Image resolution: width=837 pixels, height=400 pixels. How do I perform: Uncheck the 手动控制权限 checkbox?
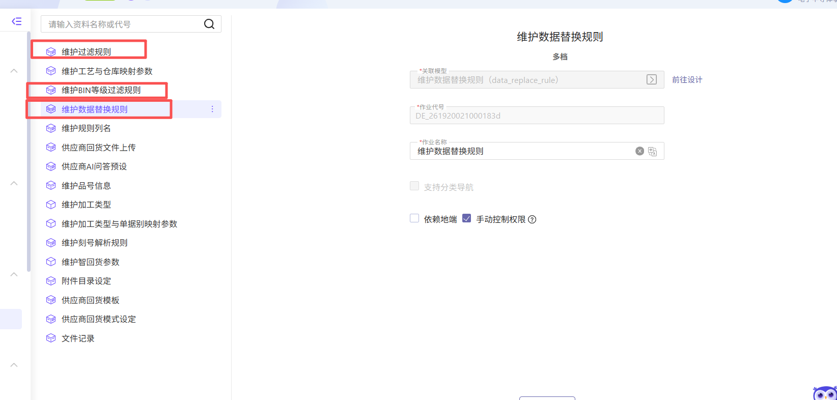pos(466,218)
